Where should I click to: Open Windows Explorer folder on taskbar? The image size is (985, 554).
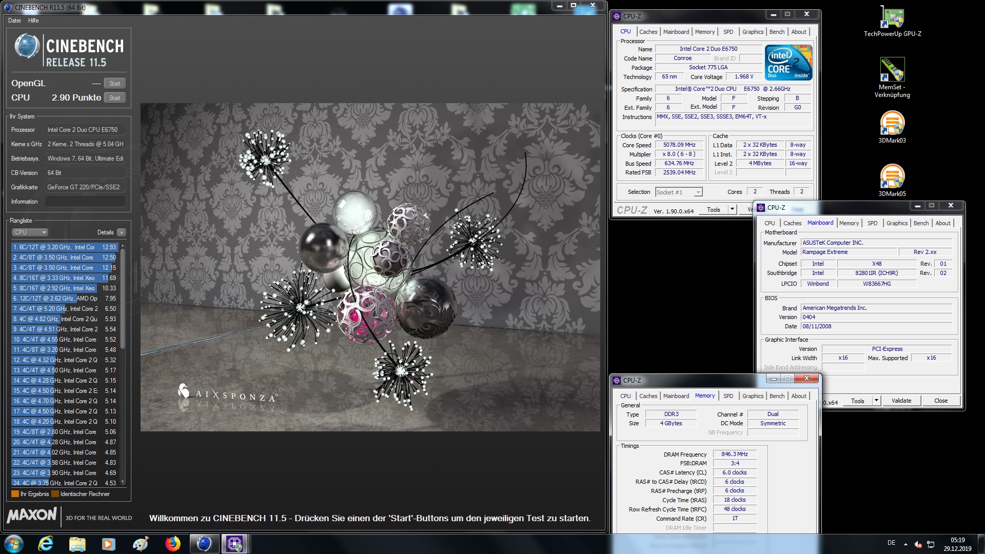coord(77,544)
